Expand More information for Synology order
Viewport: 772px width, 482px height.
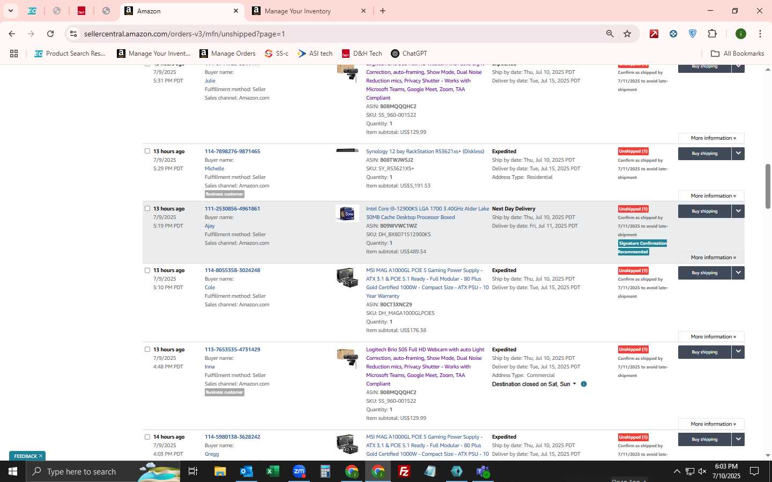(x=711, y=196)
